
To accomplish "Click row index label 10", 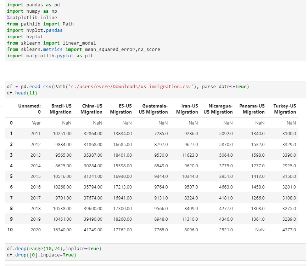I will coord(10,230).
